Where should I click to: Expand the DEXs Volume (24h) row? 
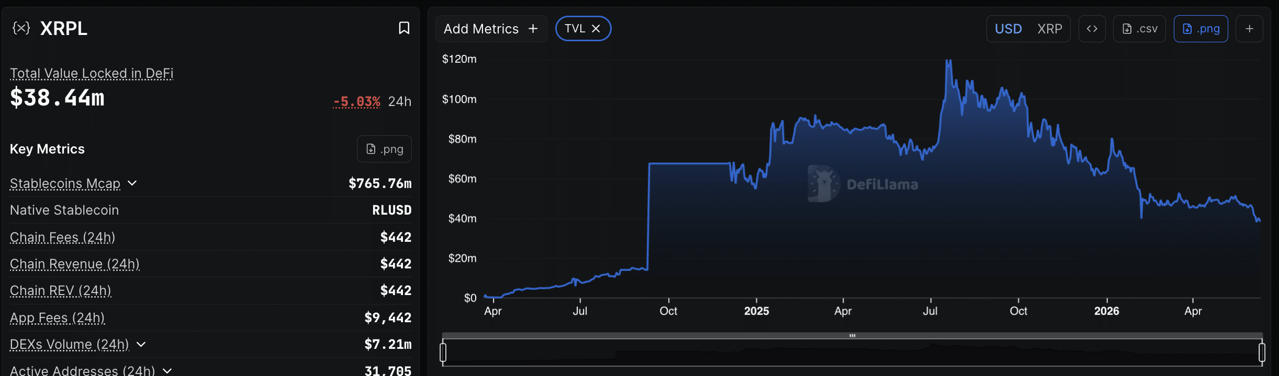(141, 345)
